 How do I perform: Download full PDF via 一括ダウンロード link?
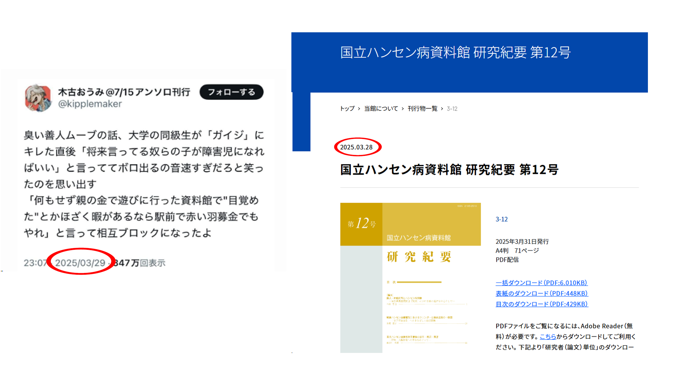tap(541, 283)
